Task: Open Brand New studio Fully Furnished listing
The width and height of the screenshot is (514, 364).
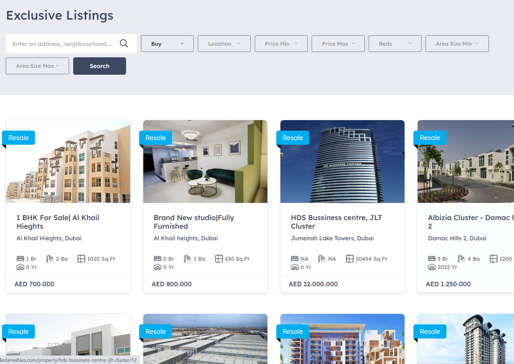Action: (194, 222)
